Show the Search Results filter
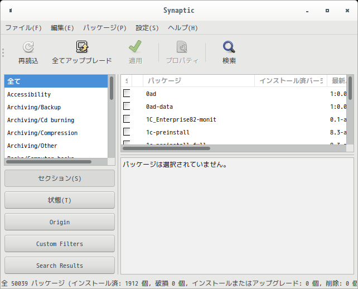 click(x=60, y=266)
